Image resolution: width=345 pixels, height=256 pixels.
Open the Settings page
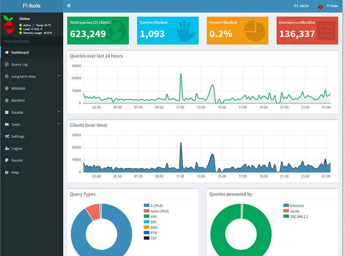[32, 136]
